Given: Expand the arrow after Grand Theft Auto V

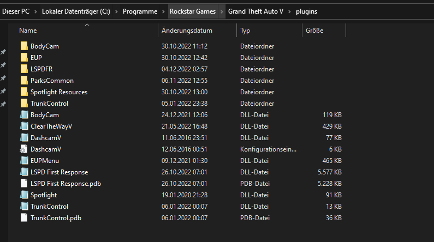Looking at the screenshot, I should [290, 11].
